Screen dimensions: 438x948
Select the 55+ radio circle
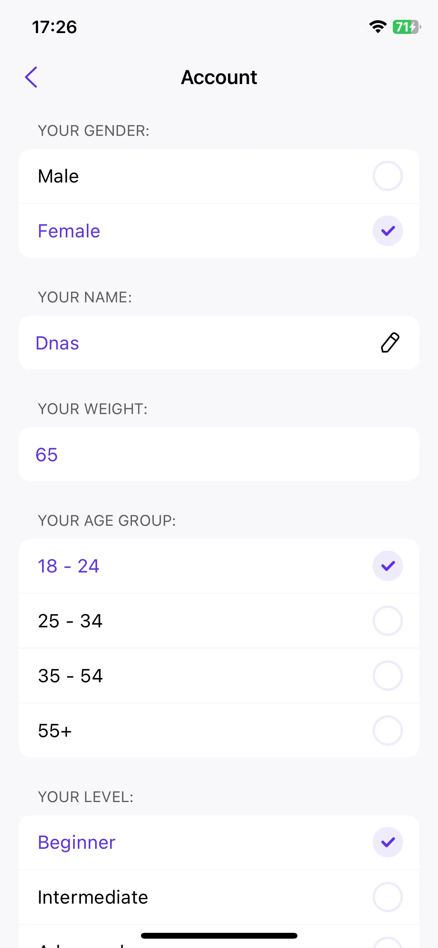[x=388, y=730]
